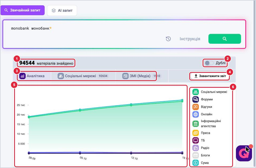The height and width of the screenshot is (168, 256).
Task: Click the green search button
Action: click(x=224, y=39)
